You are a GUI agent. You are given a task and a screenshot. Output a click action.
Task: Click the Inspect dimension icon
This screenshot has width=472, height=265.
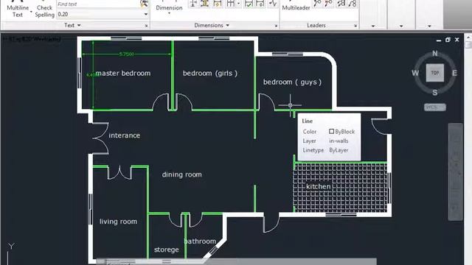(249, 4)
